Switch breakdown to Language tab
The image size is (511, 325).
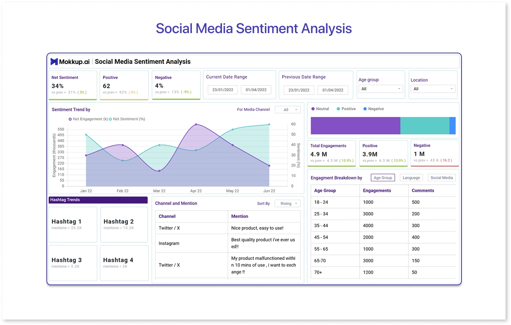[411, 178]
